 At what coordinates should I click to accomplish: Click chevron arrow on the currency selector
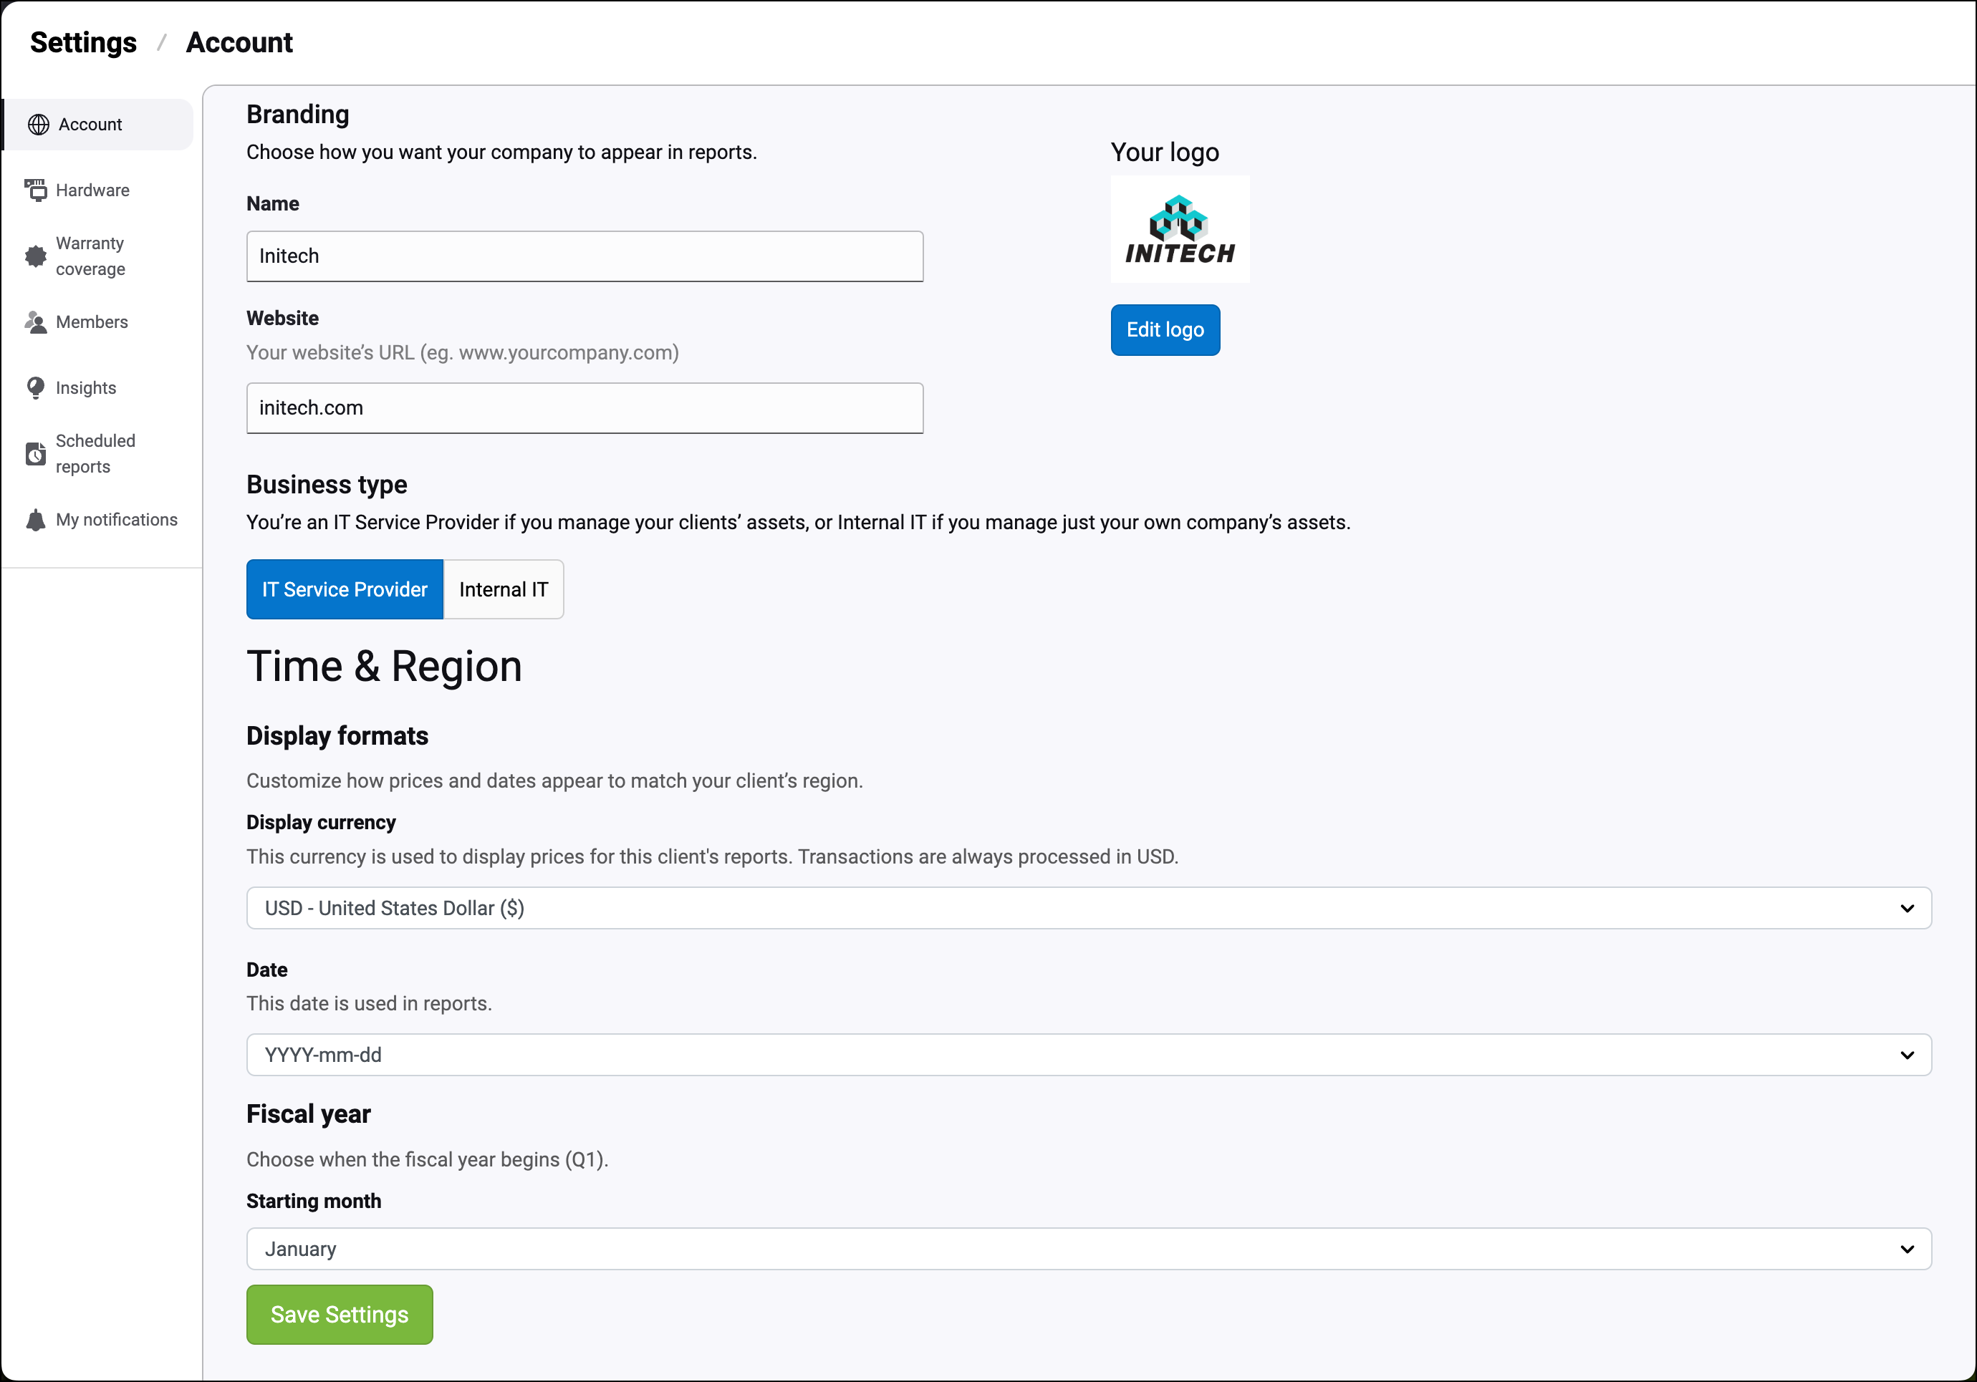click(x=1908, y=909)
